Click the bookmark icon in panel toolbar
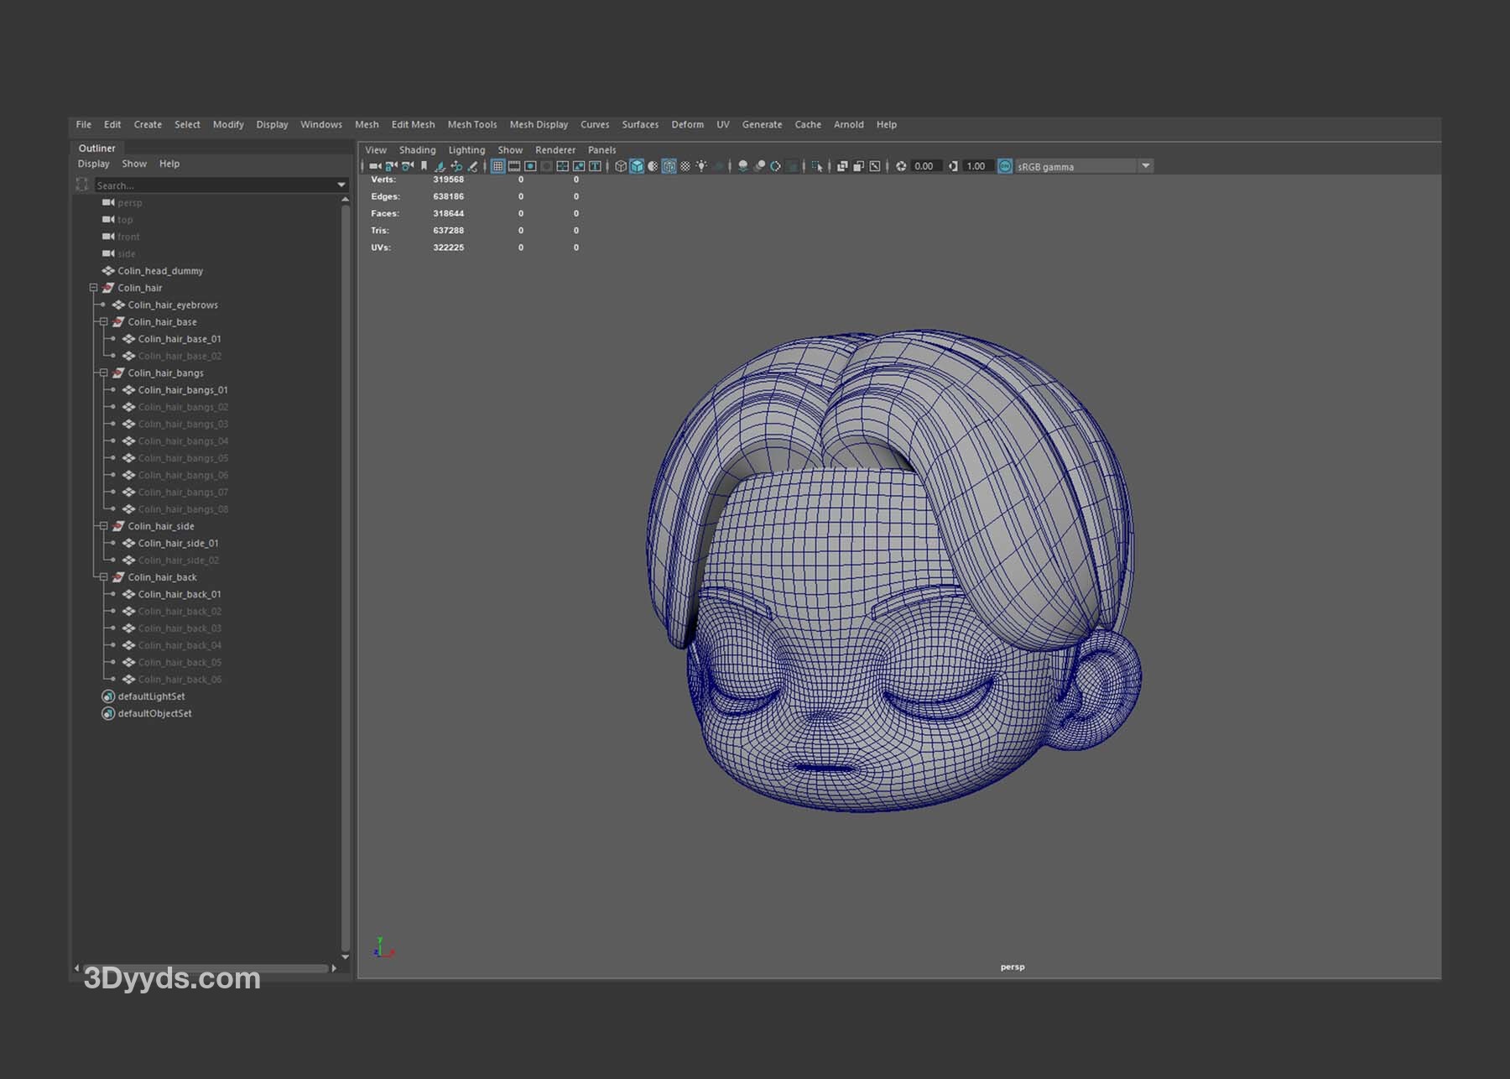The width and height of the screenshot is (1510, 1079). click(x=424, y=166)
